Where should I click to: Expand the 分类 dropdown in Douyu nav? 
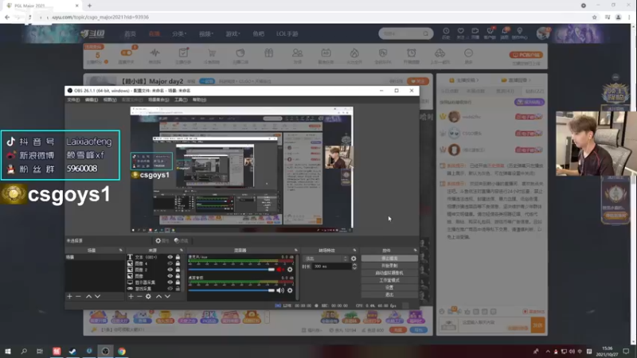(x=179, y=33)
